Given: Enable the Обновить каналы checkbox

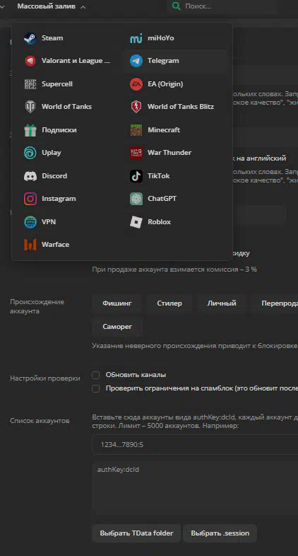Looking at the screenshot, I should click(95, 375).
